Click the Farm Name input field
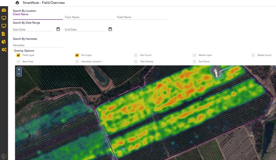The width and height of the screenshot is (276, 160). pyautogui.click(x=90, y=17)
